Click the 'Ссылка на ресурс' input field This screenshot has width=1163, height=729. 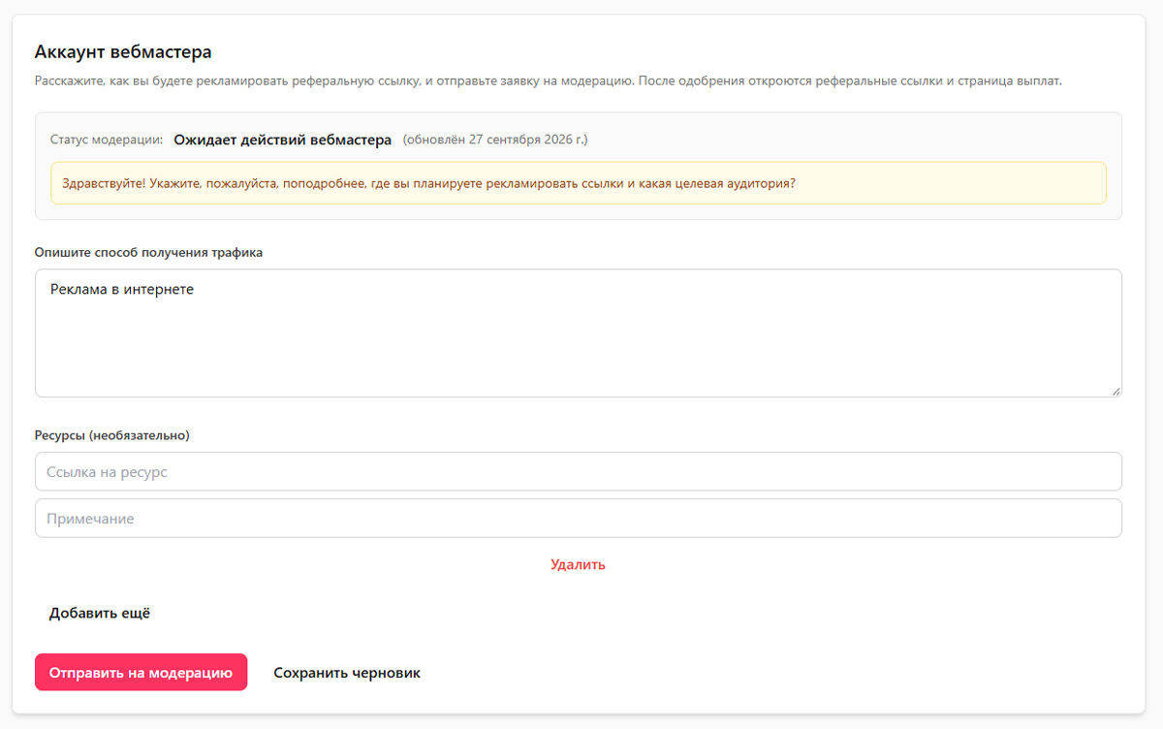579,471
